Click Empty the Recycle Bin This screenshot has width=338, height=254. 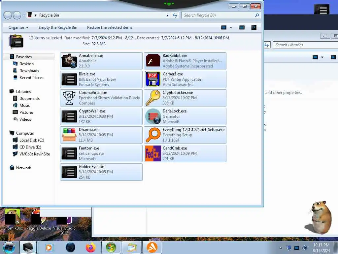click(58, 27)
